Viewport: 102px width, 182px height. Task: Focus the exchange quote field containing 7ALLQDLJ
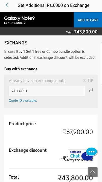pos(47,91)
